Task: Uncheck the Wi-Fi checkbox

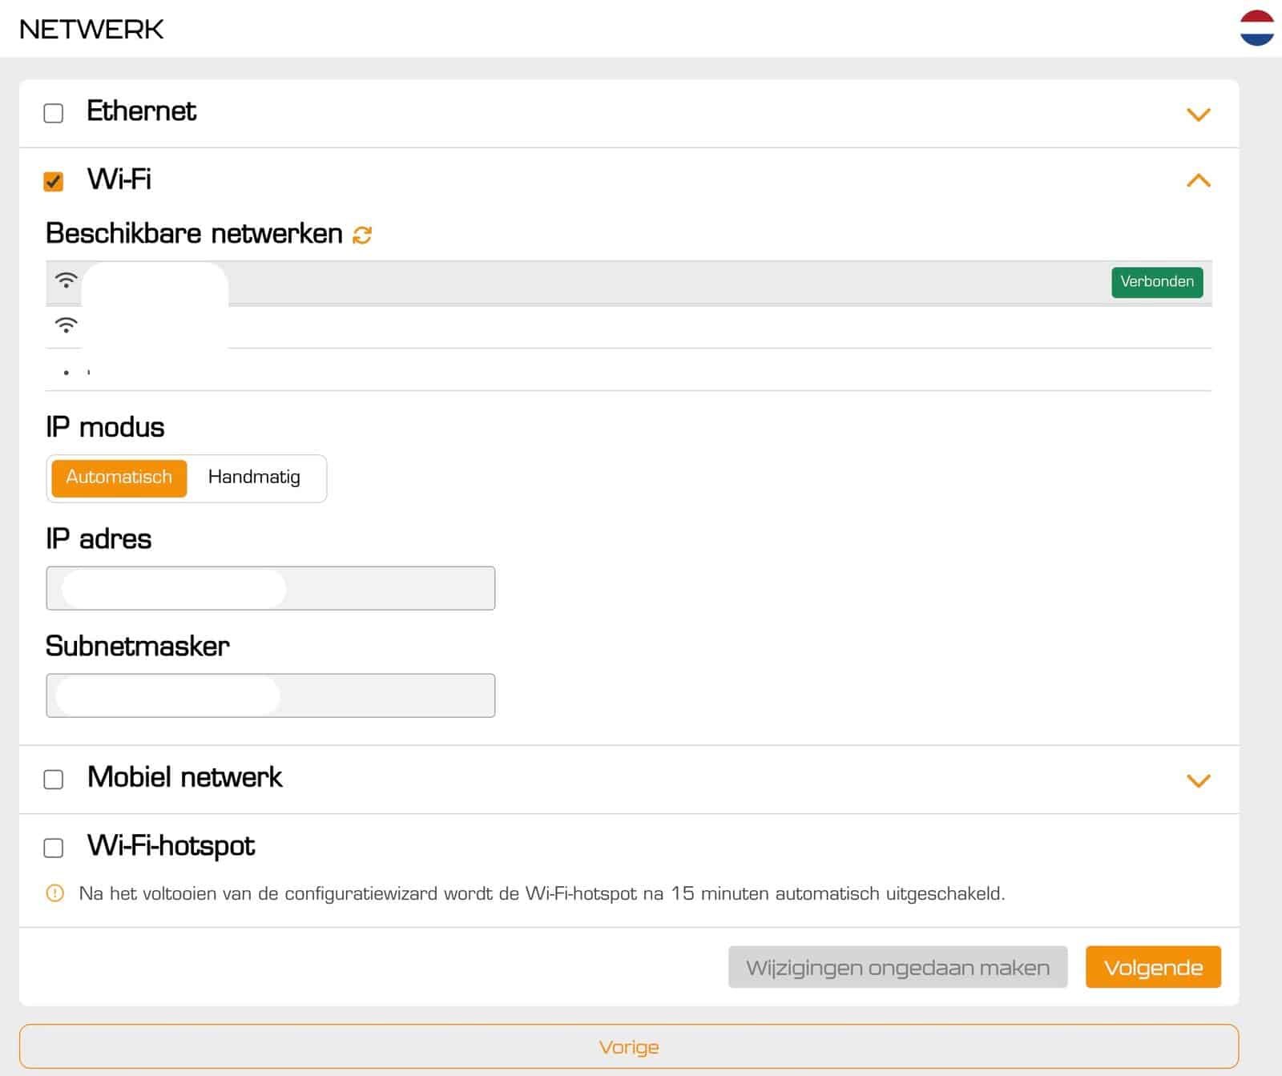Action: pos(54,181)
